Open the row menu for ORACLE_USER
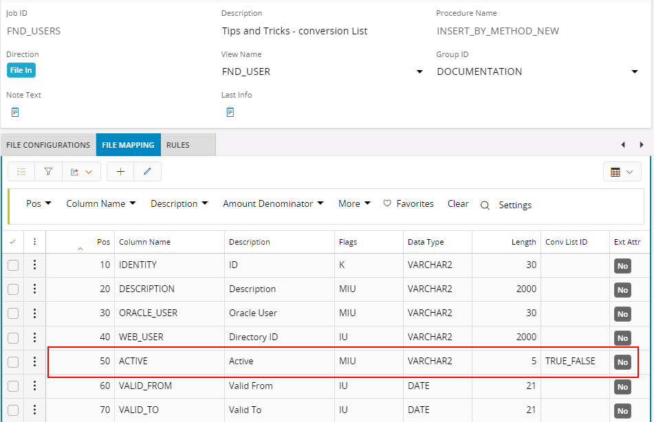 coord(34,313)
